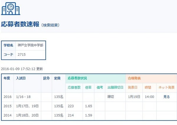Image resolution: width=177 pixels, height=125 pixels.
Task: Click the 入試日 column header
Action: pos(21,78)
